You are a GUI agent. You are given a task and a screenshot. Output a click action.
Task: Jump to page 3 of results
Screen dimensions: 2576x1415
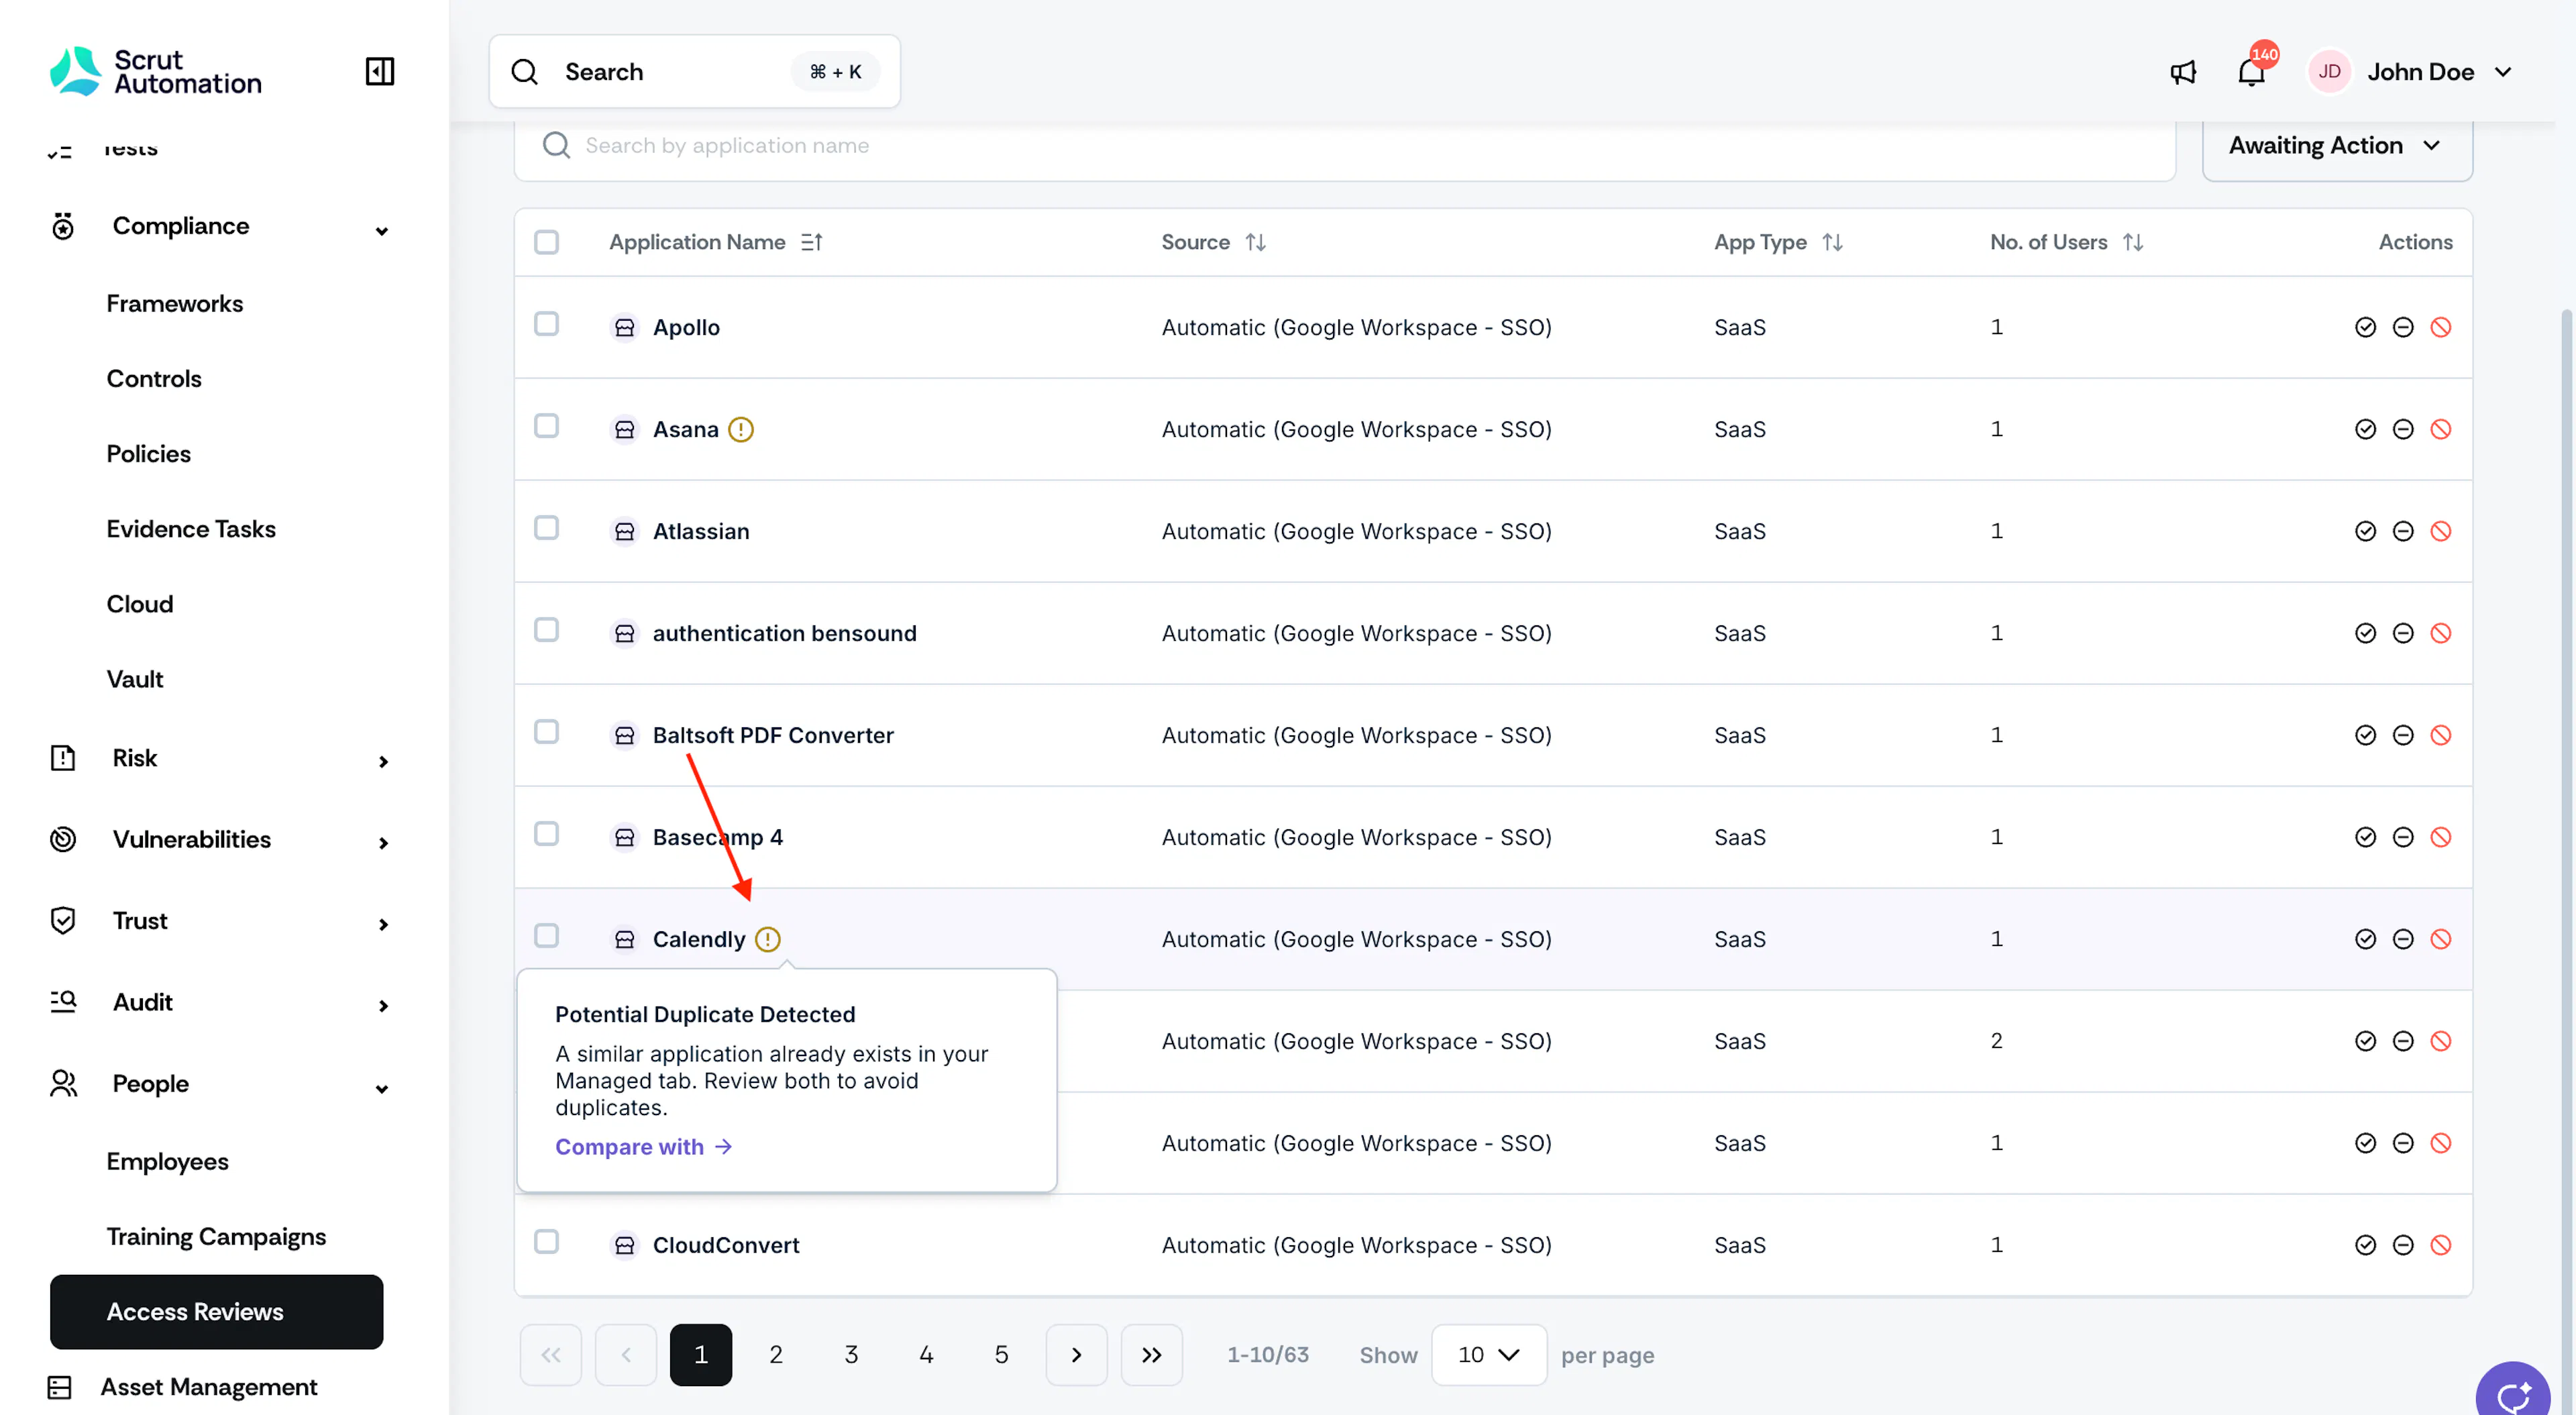tap(851, 1355)
